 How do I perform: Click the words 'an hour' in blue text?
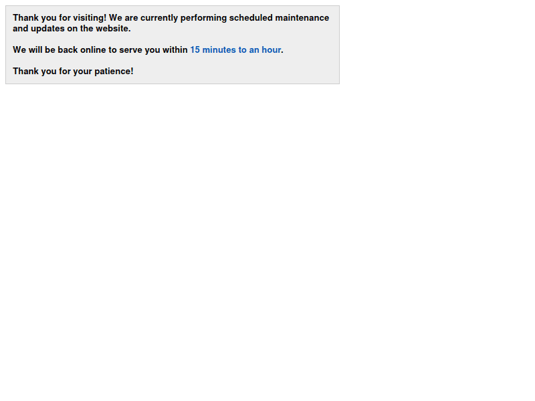(265, 50)
